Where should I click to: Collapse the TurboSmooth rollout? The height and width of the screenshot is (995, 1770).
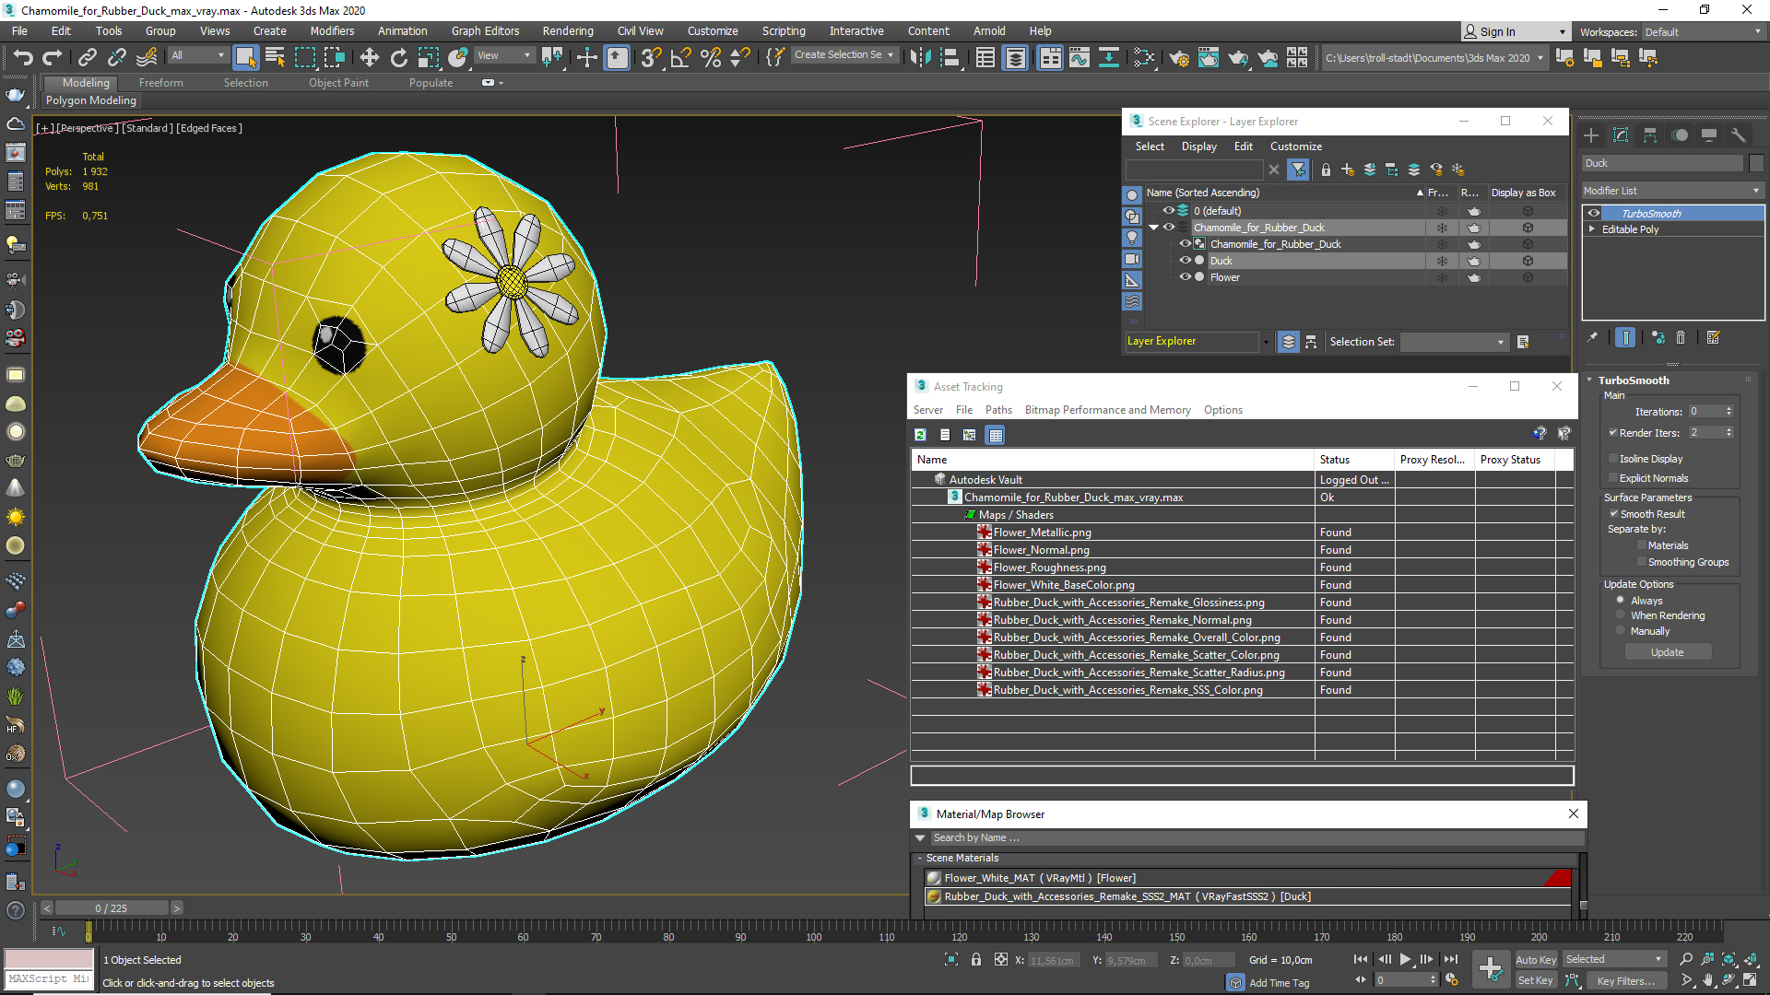click(x=1590, y=380)
